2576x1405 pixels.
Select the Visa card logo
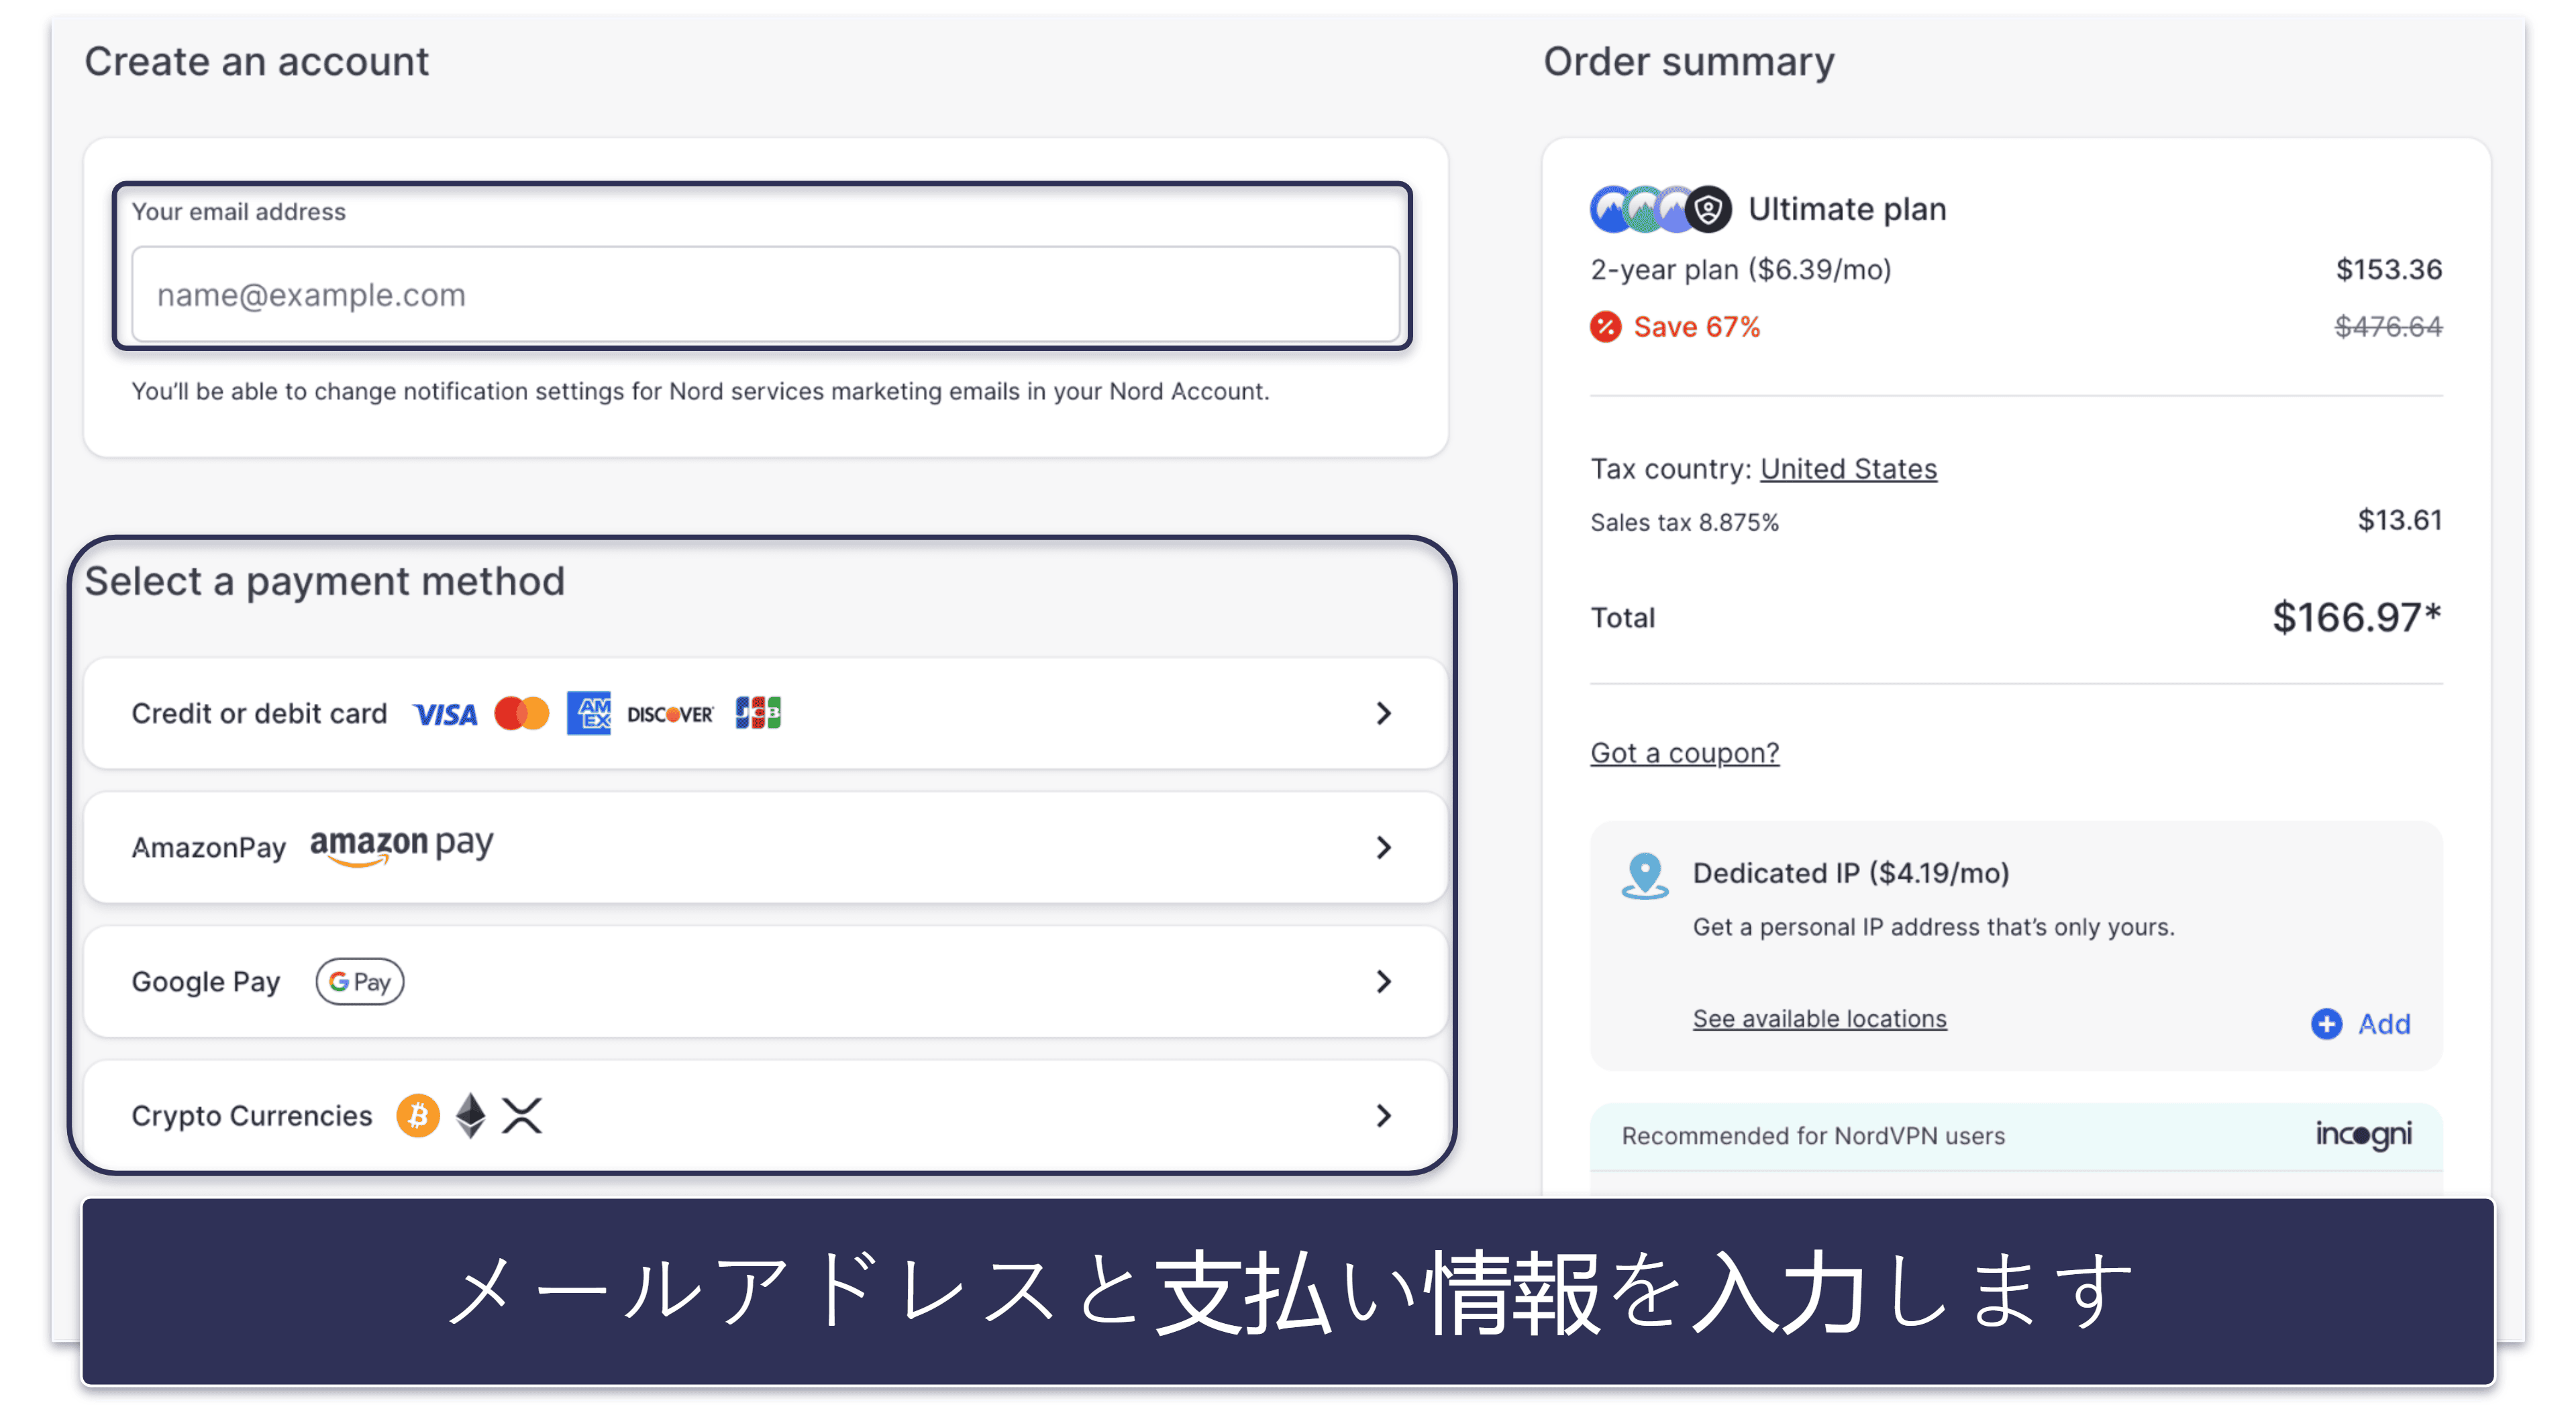point(445,714)
